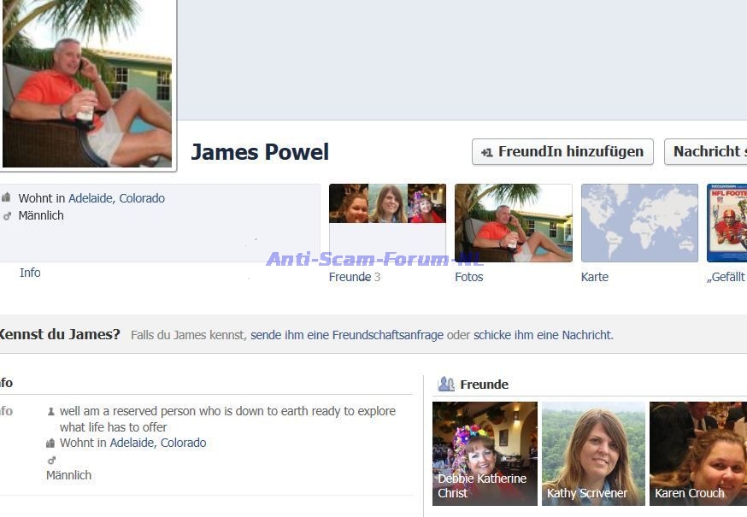Open the Karte world map tile

639,222
